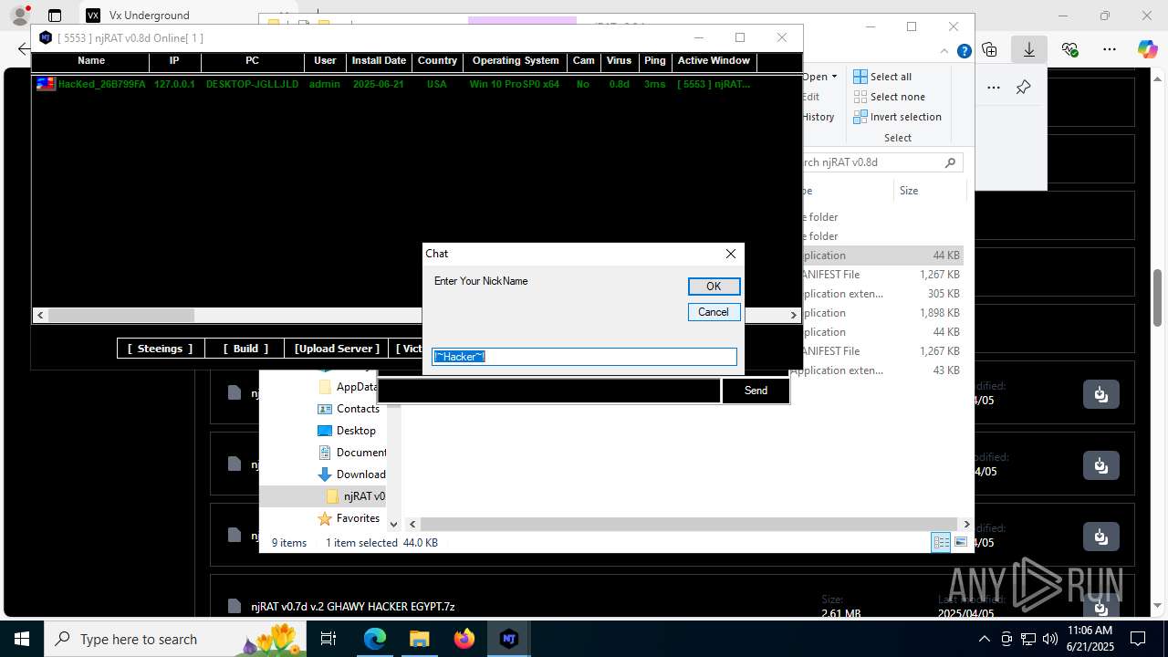Screen dimensions: 1168x657
Task: Open Windows Start menu
Action: click(22, 639)
